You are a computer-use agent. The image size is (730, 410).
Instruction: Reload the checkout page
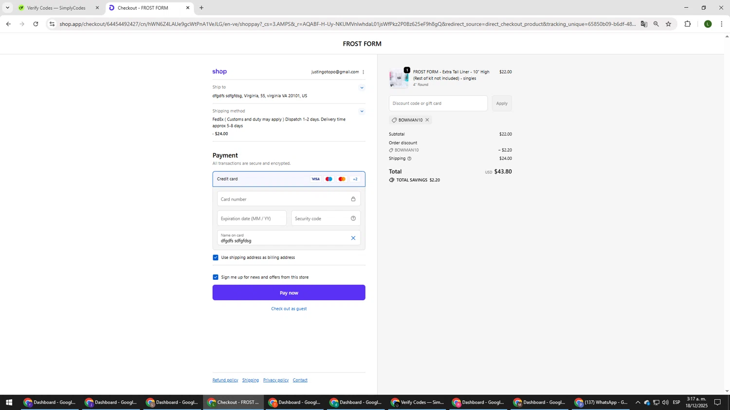36,24
